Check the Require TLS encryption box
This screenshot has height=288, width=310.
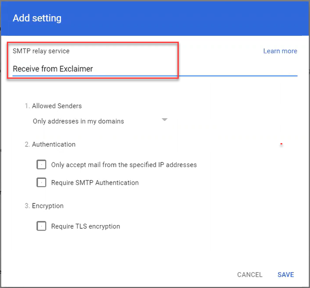tap(41, 226)
